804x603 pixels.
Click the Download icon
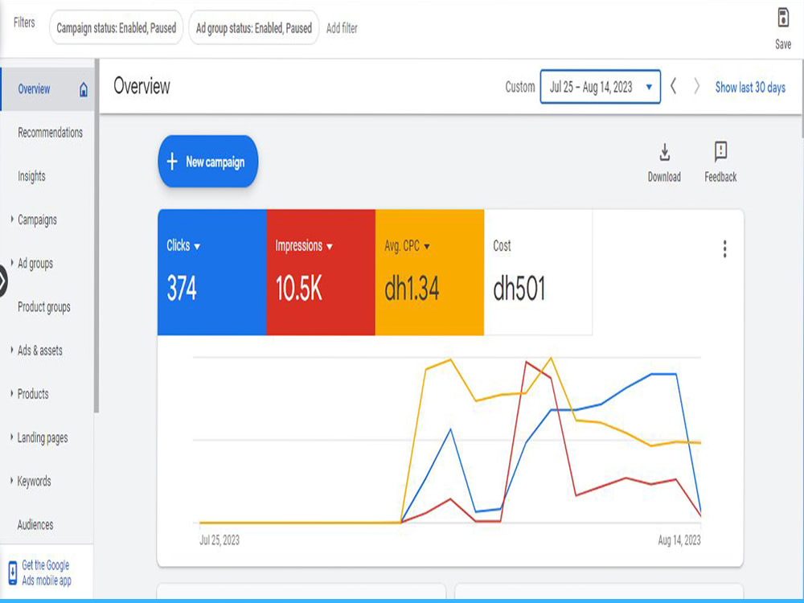(x=665, y=152)
